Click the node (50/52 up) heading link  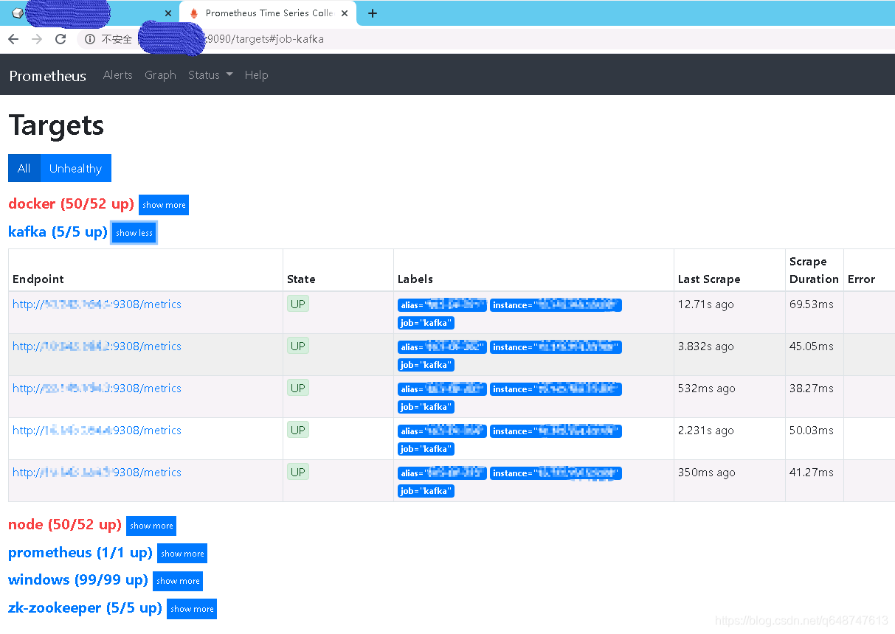(x=65, y=524)
